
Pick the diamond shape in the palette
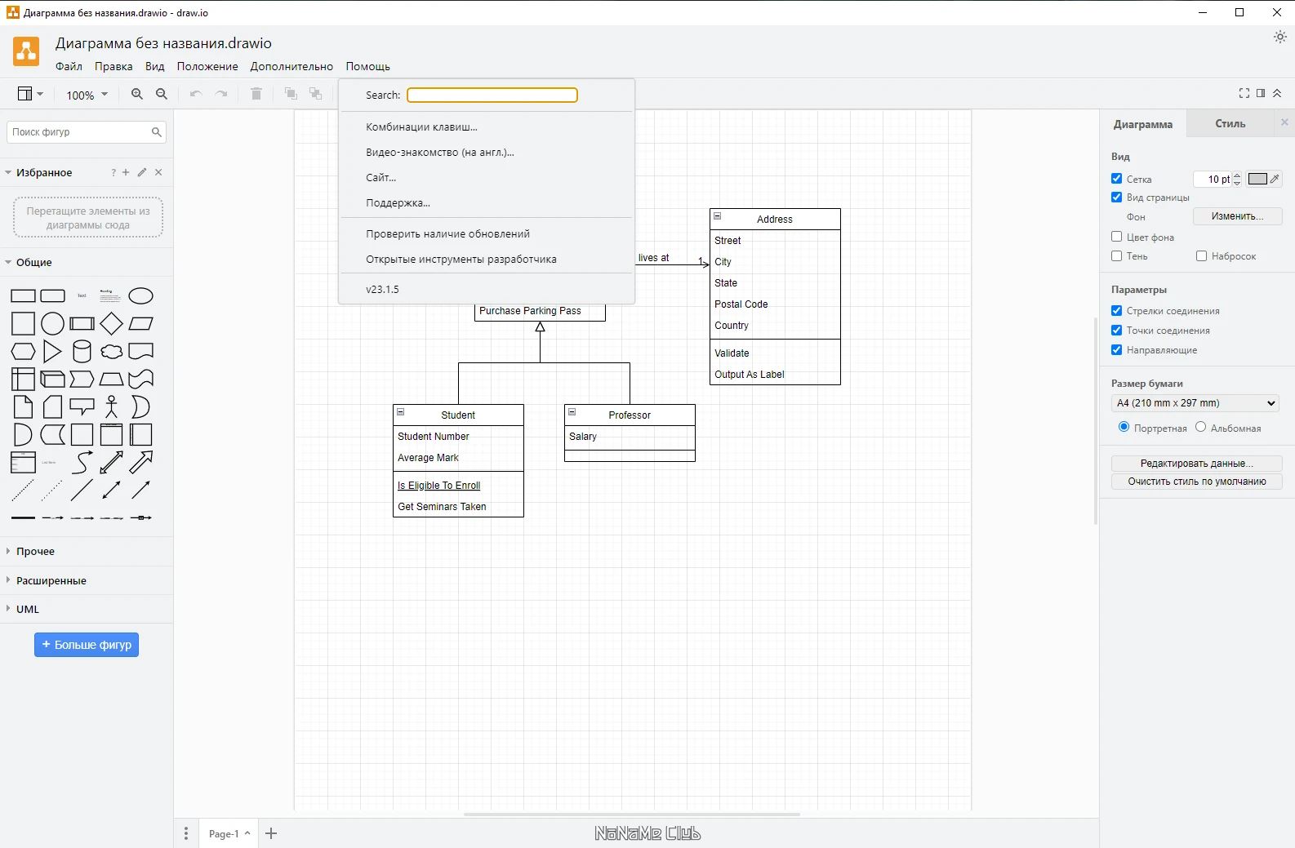click(x=112, y=324)
